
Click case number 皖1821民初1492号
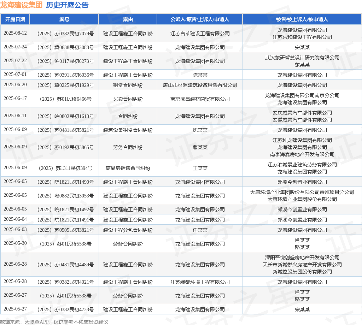click(x=65, y=210)
